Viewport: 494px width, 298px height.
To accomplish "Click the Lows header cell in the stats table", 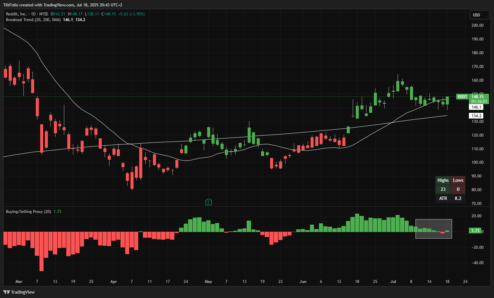I will click(x=458, y=180).
